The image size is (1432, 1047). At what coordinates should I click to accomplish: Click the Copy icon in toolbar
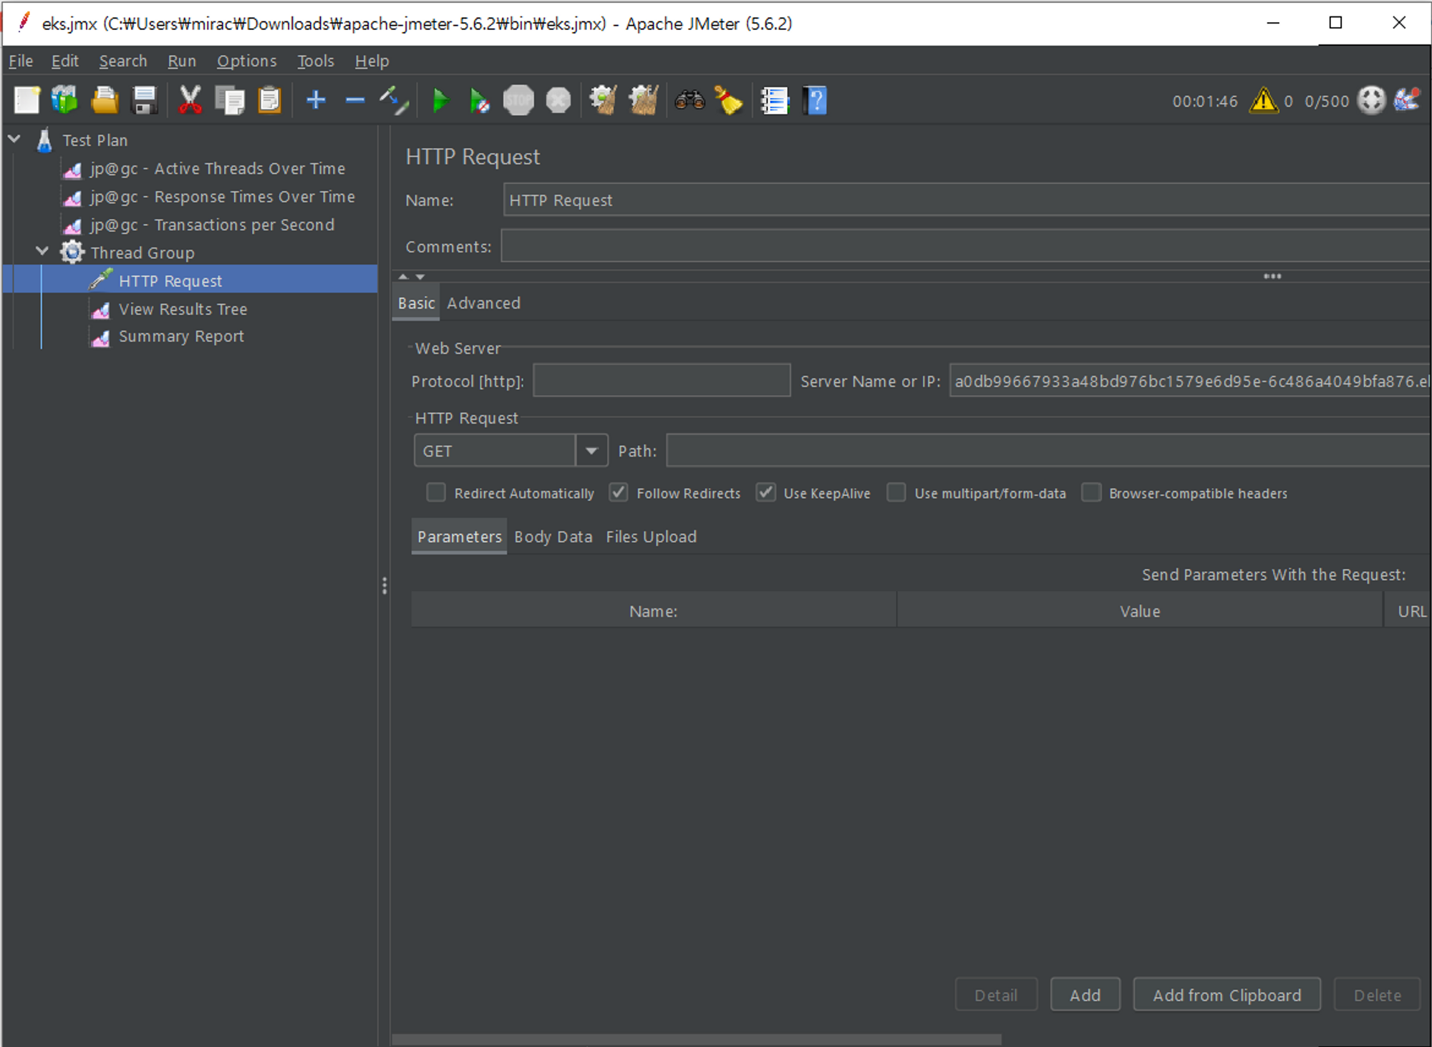(x=230, y=100)
